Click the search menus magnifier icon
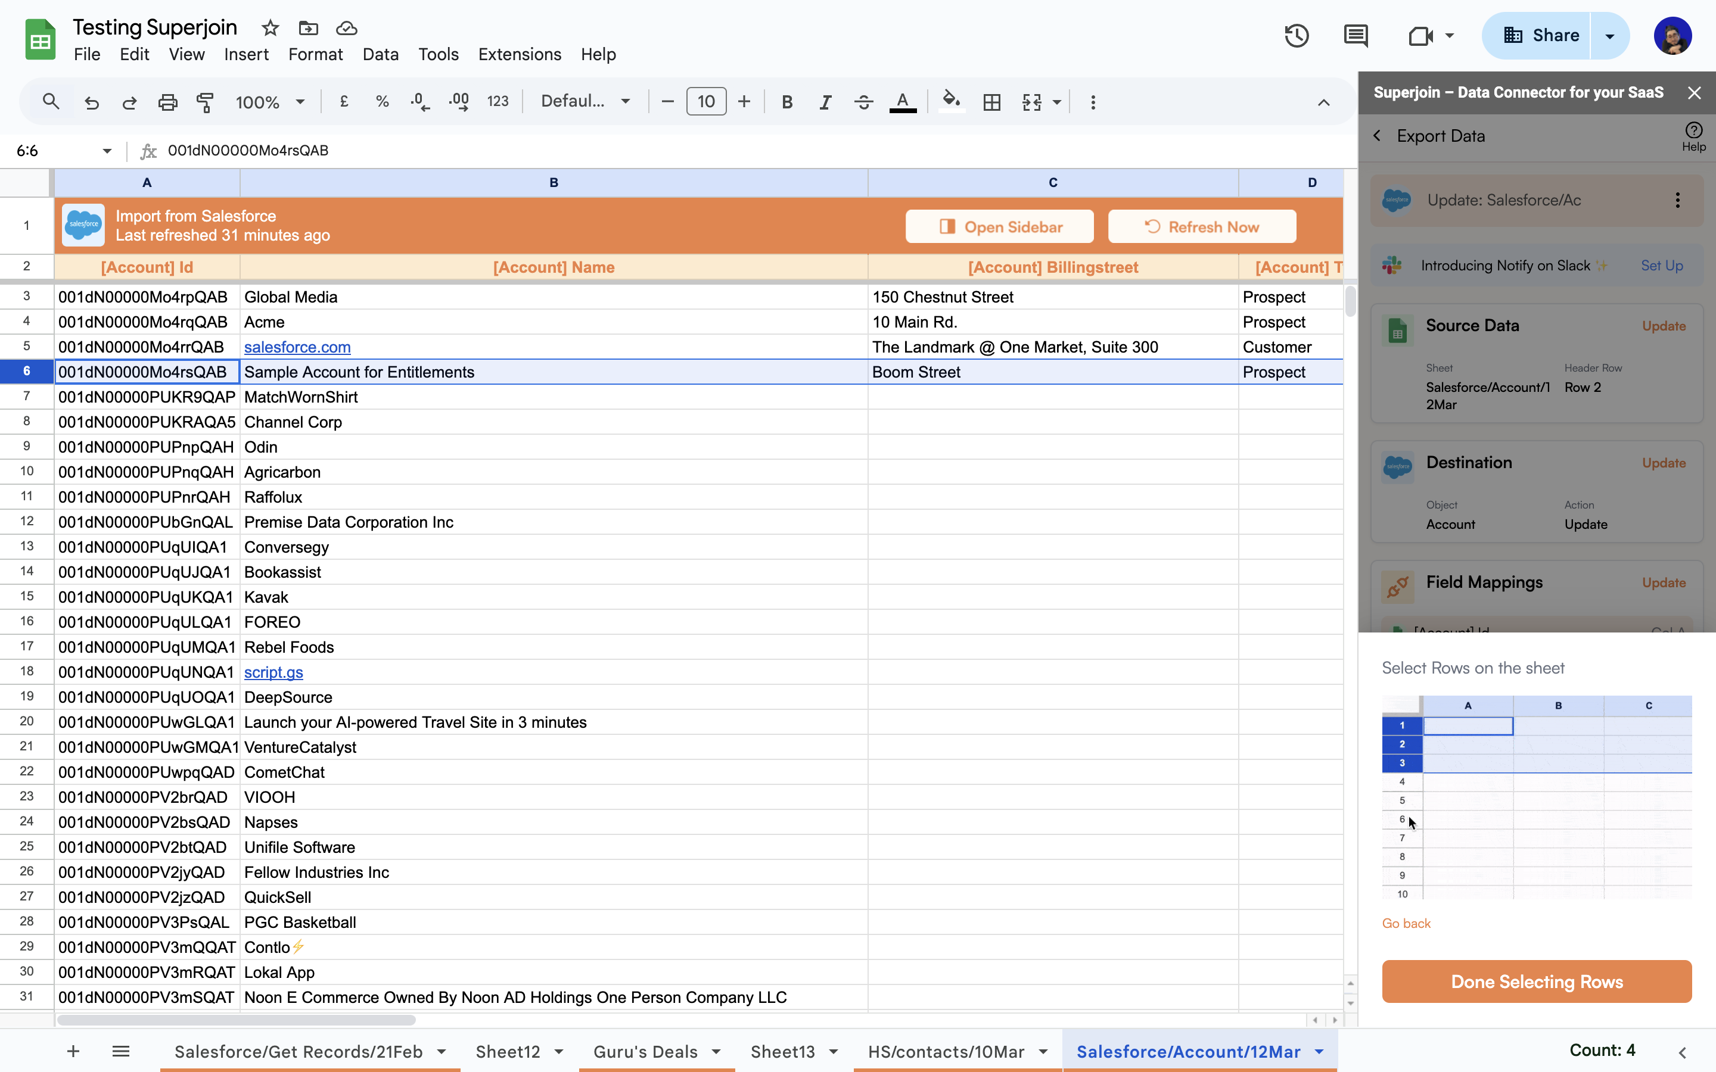The image size is (1716, 1072). tap(50, 102)
